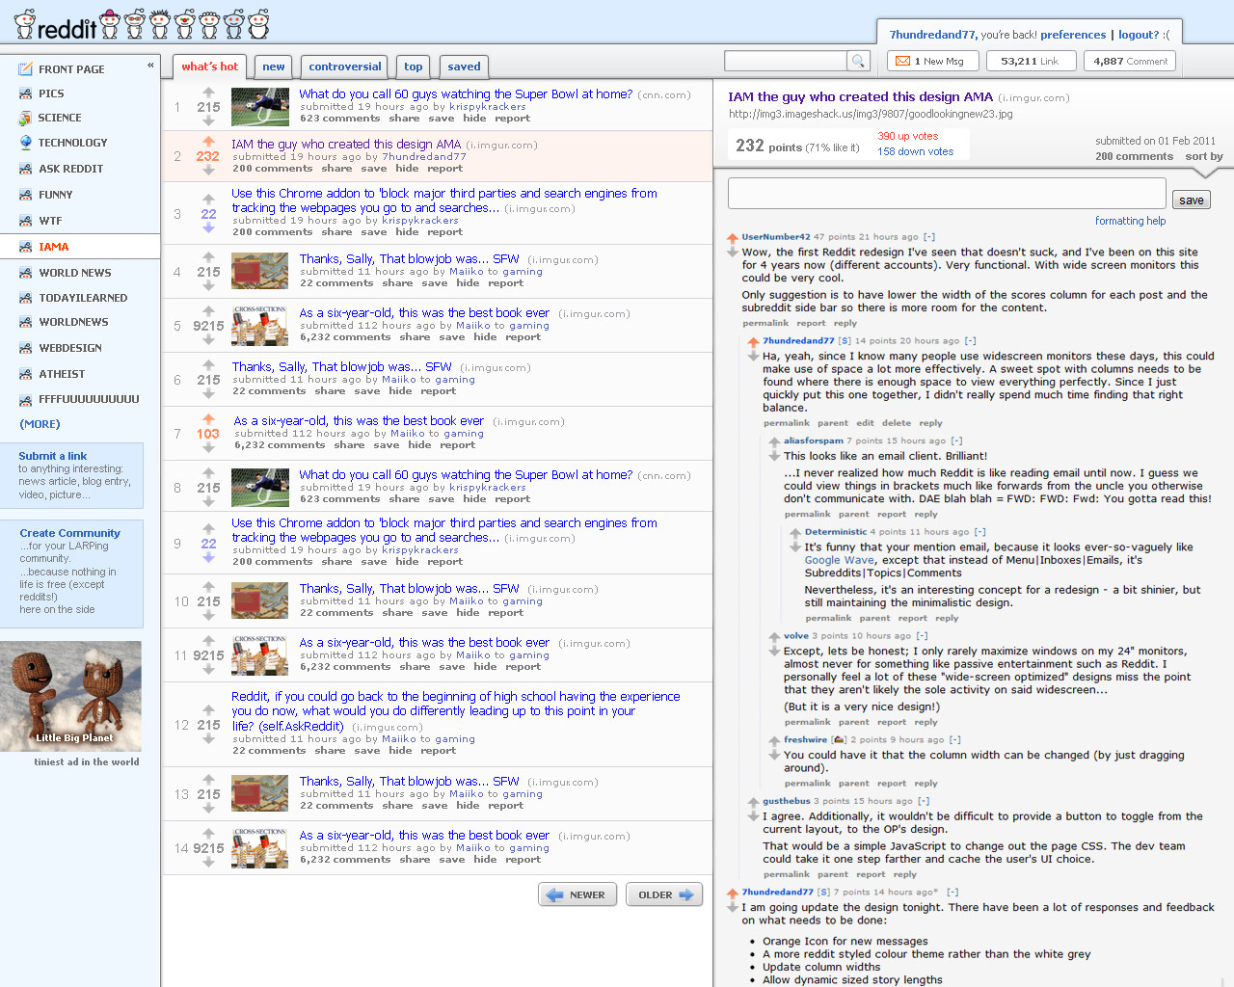1234x987 pixels.
Task: Click the comment text box
Action: 947,193
